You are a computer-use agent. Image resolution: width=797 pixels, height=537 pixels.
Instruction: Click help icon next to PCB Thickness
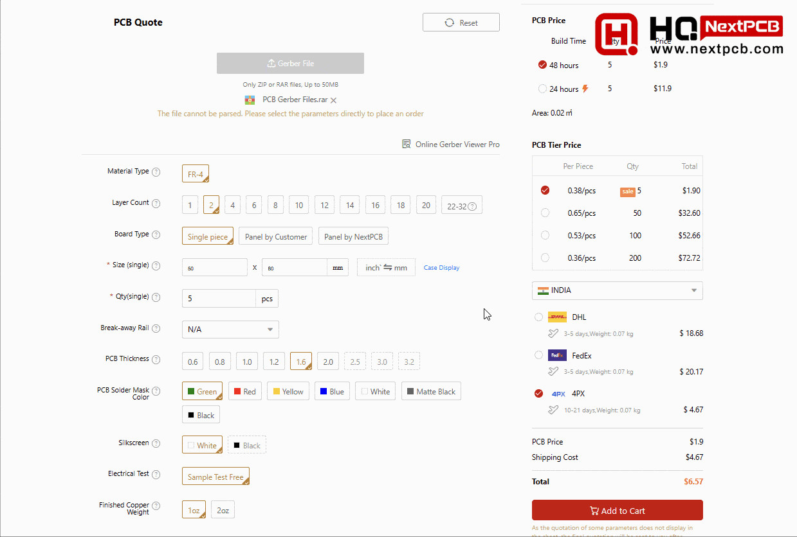pyautogui.click(x=156, y=360)
